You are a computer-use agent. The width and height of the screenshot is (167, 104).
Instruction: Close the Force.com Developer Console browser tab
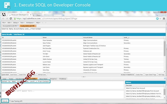[x=31, y=15]
